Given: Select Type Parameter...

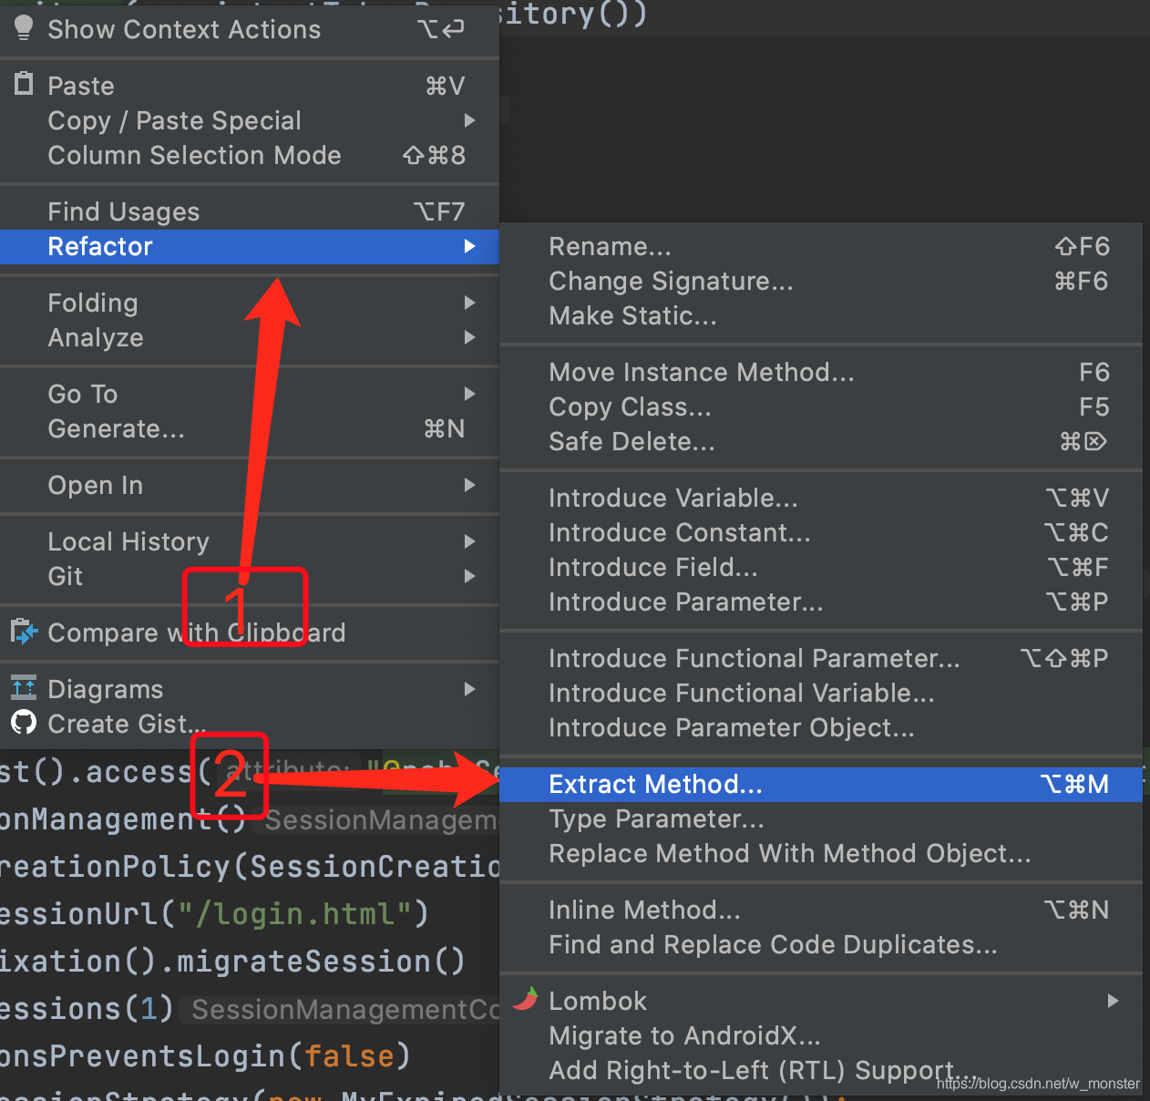Looking at the screenshot, I should (x=821, y=818).
